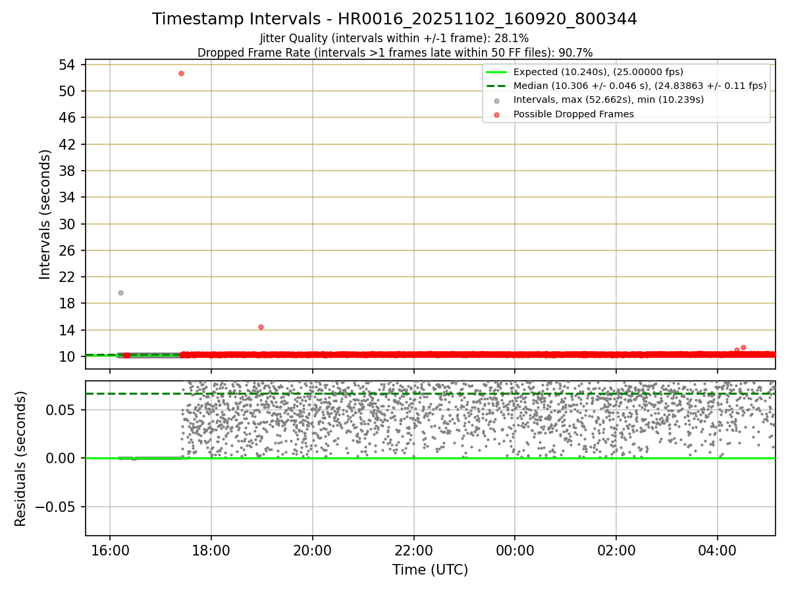The width and height of the screenshot is (790, 593).
Task: Click the 'Jitter Quality' subtitle line
Action: [x=394, y=38]
